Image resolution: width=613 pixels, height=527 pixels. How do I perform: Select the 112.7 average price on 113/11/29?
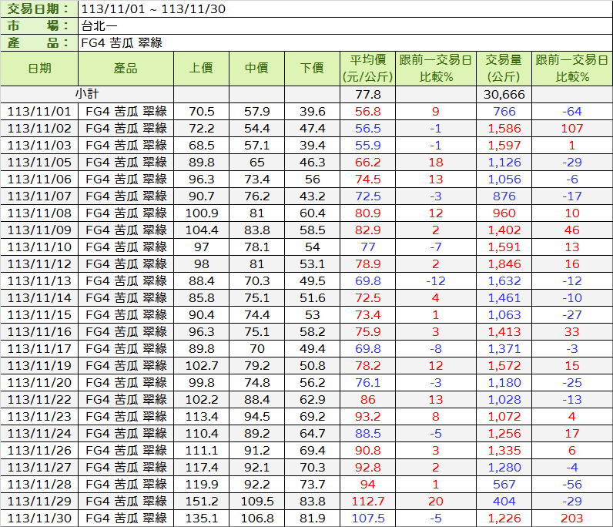coord(368,501)
